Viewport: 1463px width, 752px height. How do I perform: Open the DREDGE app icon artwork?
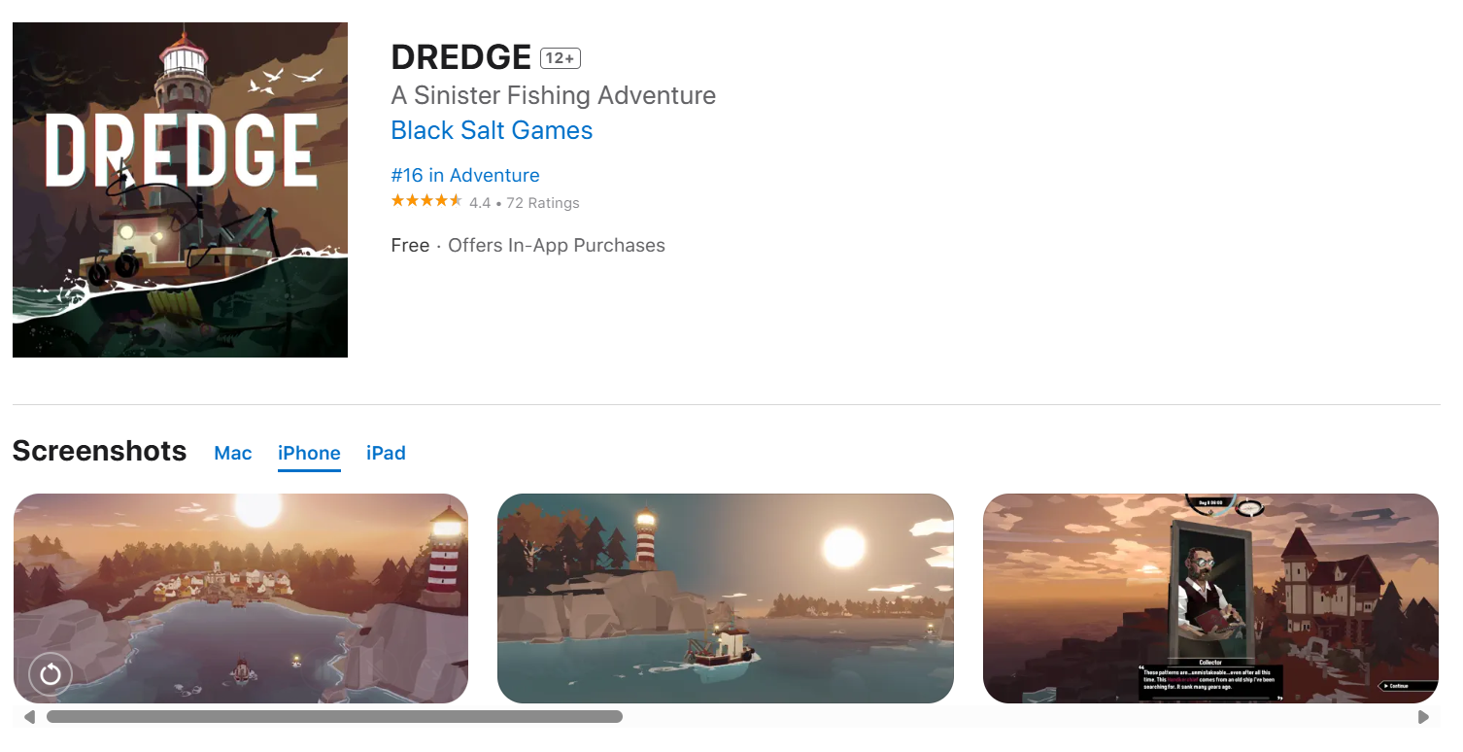point(180,189)
